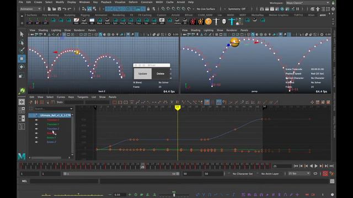Click the Maya logo icon in sidebar

click(x=22, y=156)
